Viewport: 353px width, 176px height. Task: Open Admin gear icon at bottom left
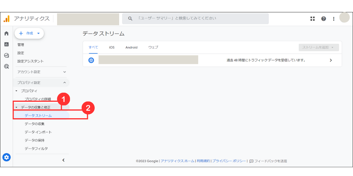(6, 157)
